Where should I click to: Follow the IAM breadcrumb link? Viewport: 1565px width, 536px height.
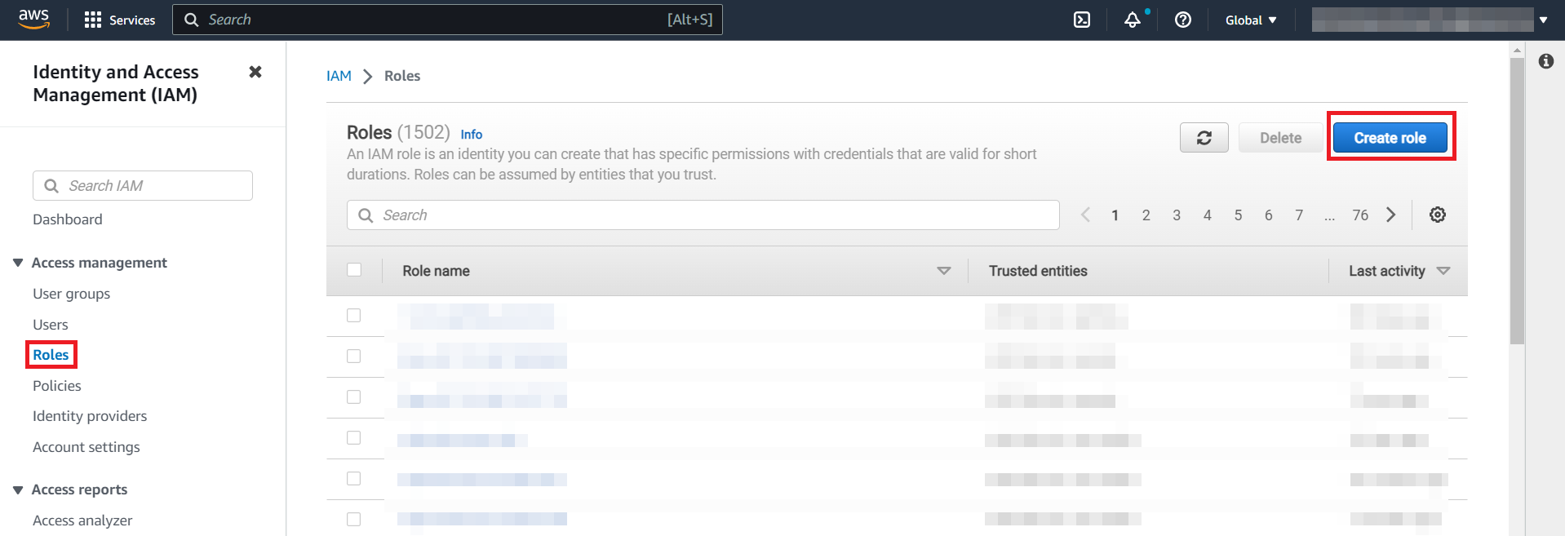click(339, 75)
